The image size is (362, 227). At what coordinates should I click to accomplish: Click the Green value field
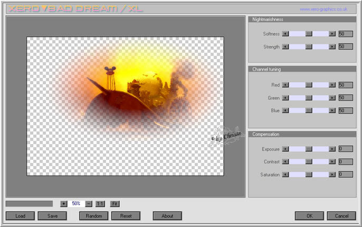pyautogui.click(x=346, y=98)
